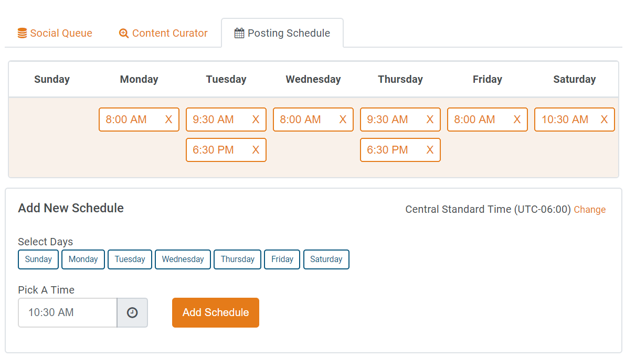Click the Add Schedule button
Screen dimensions: 625x358
(x=216, y=312)
